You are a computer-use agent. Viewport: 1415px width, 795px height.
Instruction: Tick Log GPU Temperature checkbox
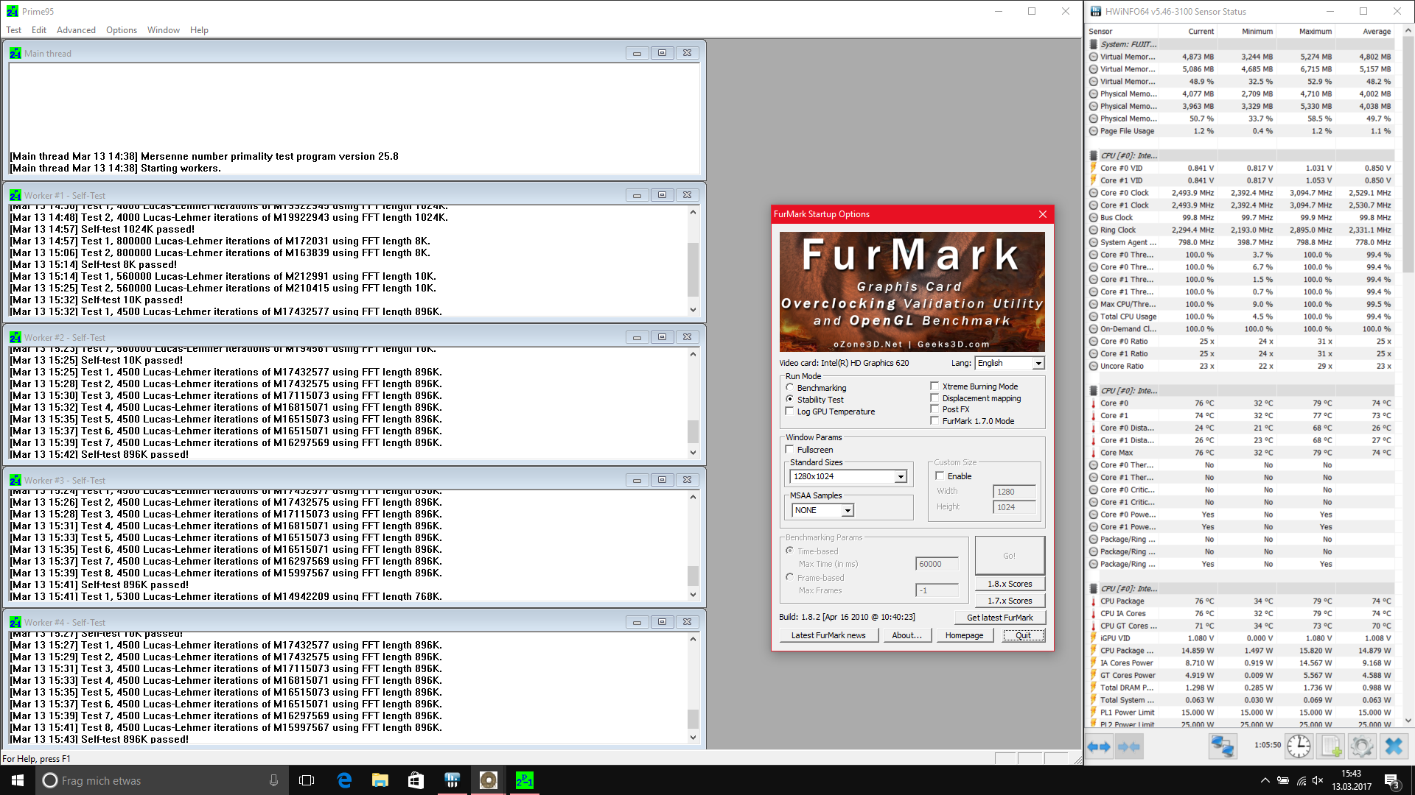tap(790, 411)
